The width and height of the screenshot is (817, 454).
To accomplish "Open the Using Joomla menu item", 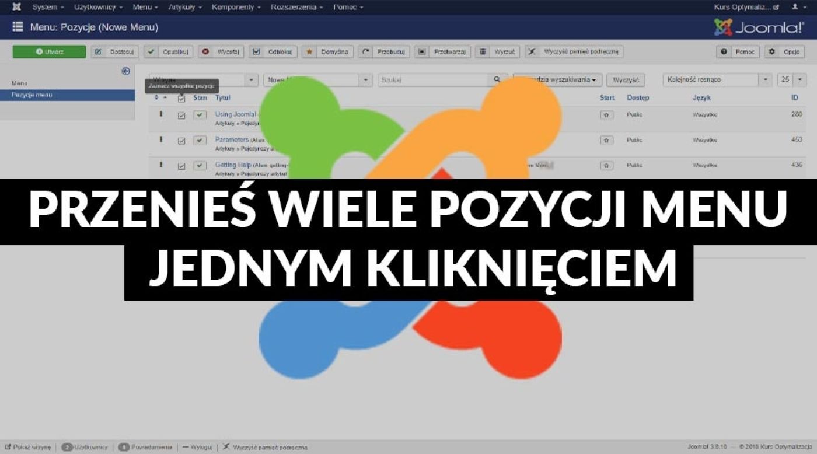I will 236,114.
